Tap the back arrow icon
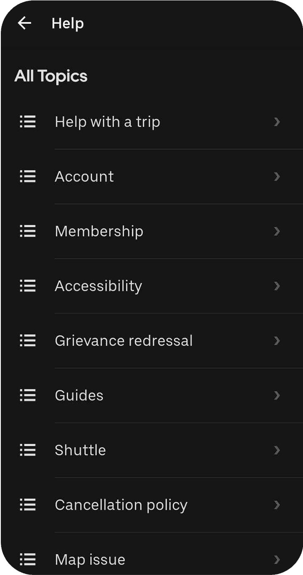 25,23
